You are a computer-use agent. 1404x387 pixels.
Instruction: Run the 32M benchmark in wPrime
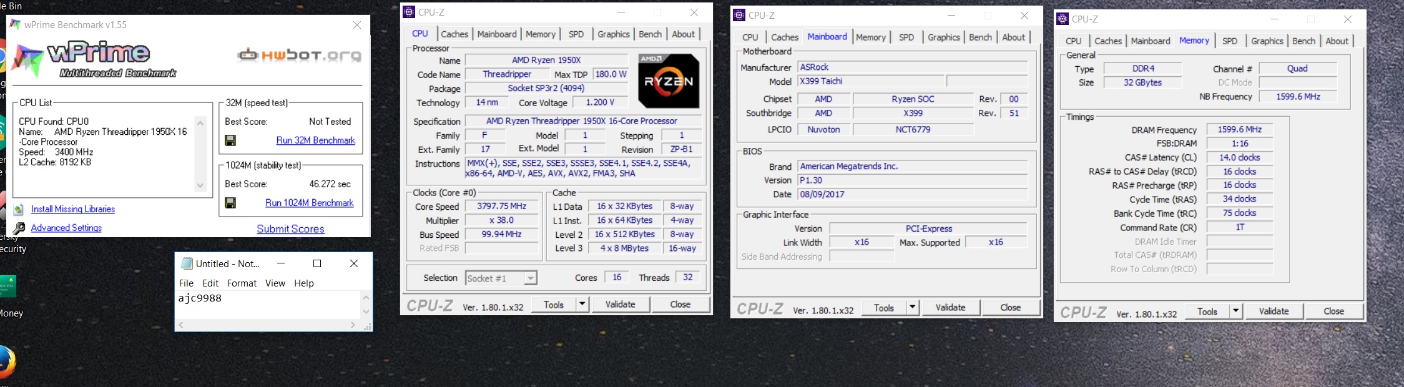point(315,140)
